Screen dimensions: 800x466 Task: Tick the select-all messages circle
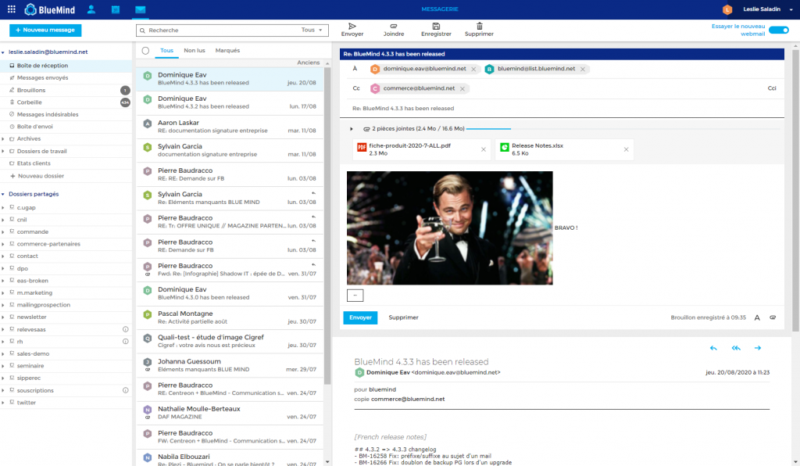tap(145, 51)
